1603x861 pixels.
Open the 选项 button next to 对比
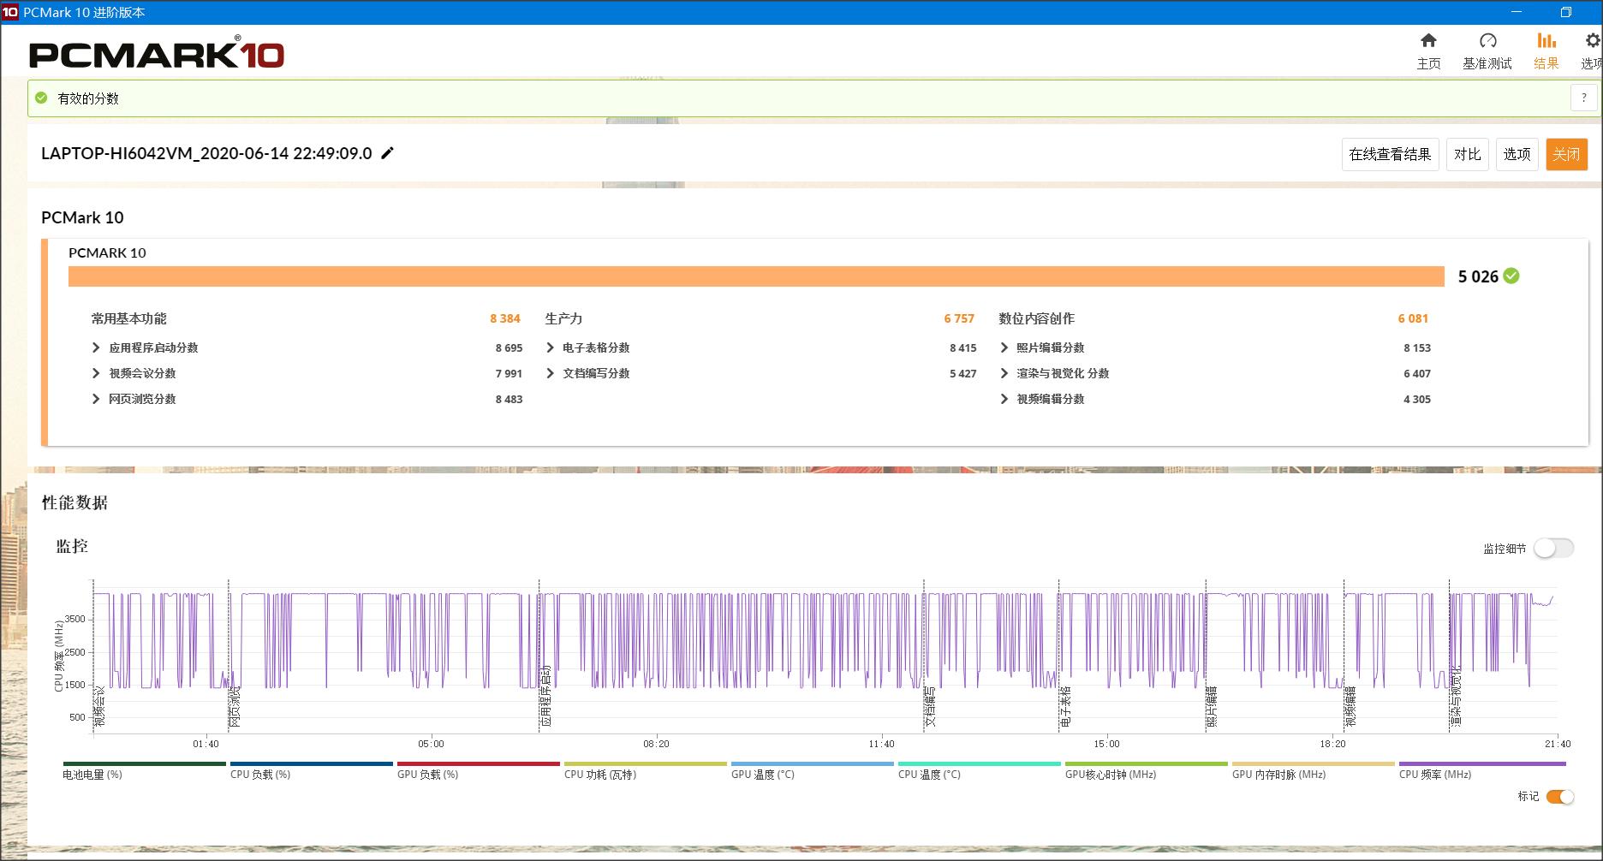tap(1517, 154)
